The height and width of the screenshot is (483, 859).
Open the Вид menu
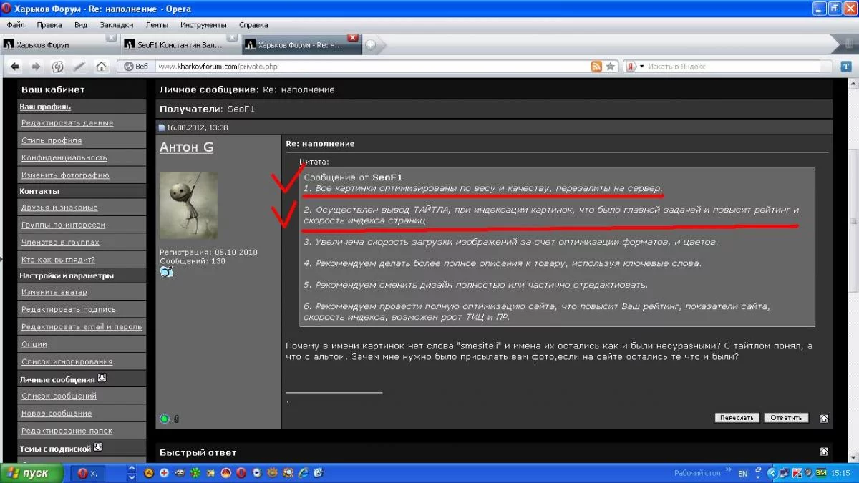(81, 24)
